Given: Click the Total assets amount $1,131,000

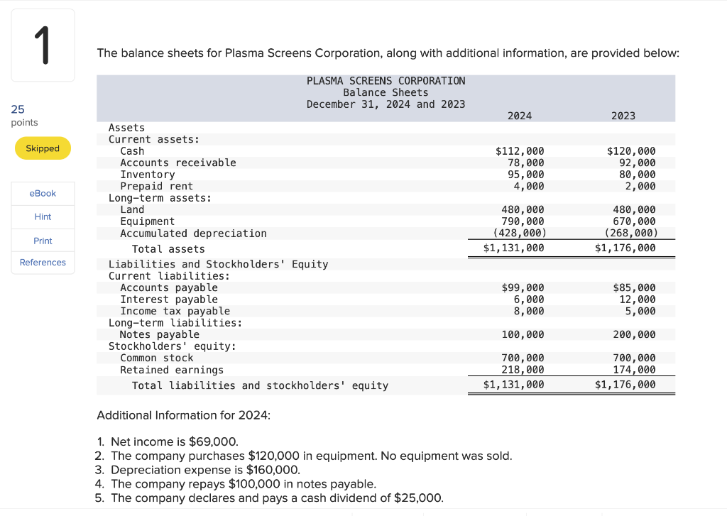Looking at the screenshot, I should (x=519, y=248).
